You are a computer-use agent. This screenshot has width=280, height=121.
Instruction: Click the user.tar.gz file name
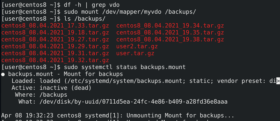(135, 53)
